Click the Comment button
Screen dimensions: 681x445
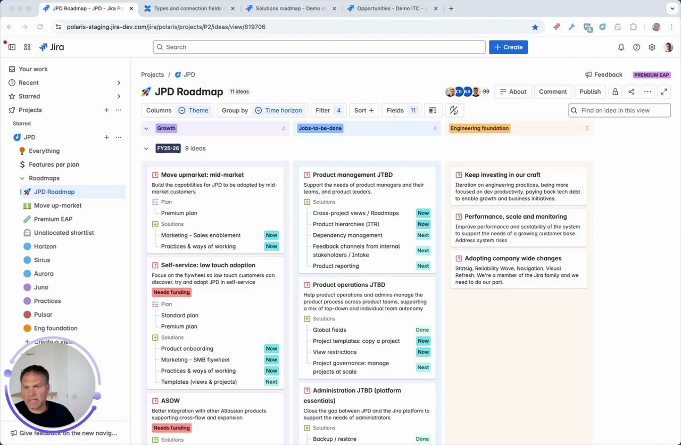tap(553, 92)
